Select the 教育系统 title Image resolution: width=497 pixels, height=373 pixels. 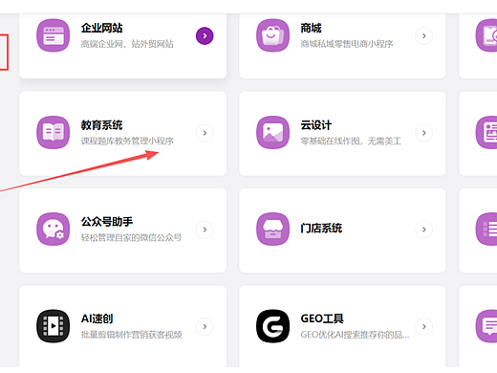(x=101, y=125)
